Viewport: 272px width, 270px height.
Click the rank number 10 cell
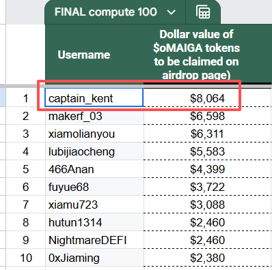[26, 257]
